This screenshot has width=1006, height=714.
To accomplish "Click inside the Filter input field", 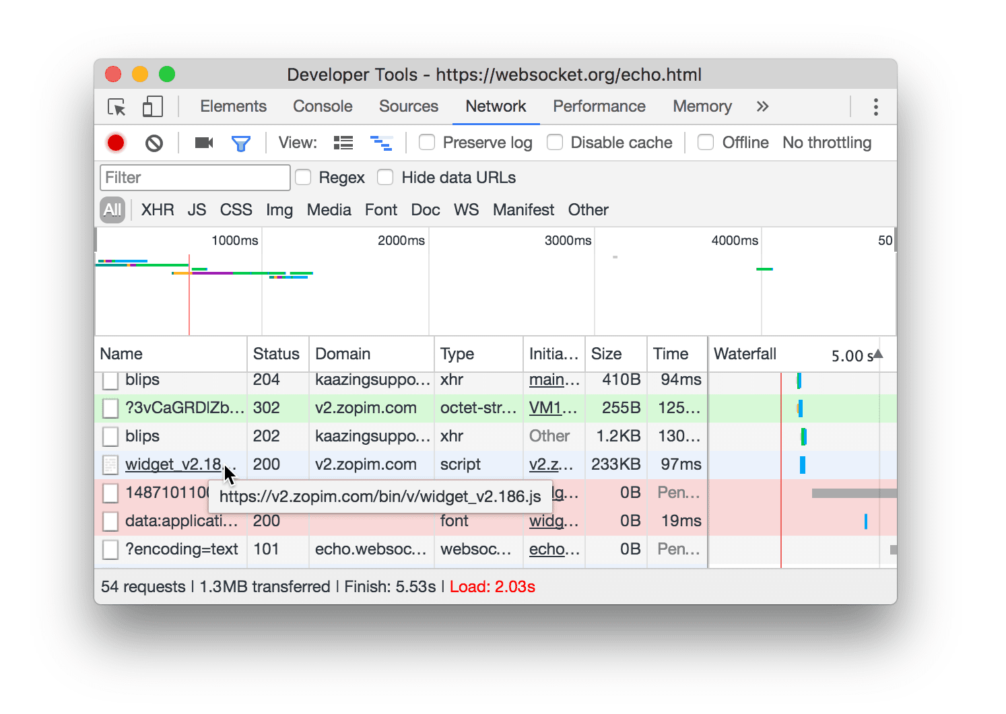I will (194, 177).
